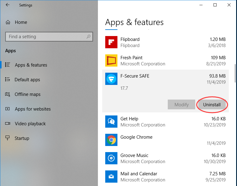Click the search magnifier icon
This screenshot has width=237, height=186.
pyautogui.click(x=88, y=36)
